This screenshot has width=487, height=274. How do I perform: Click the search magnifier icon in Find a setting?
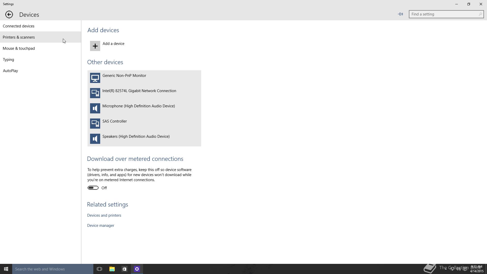coord(480,14)
